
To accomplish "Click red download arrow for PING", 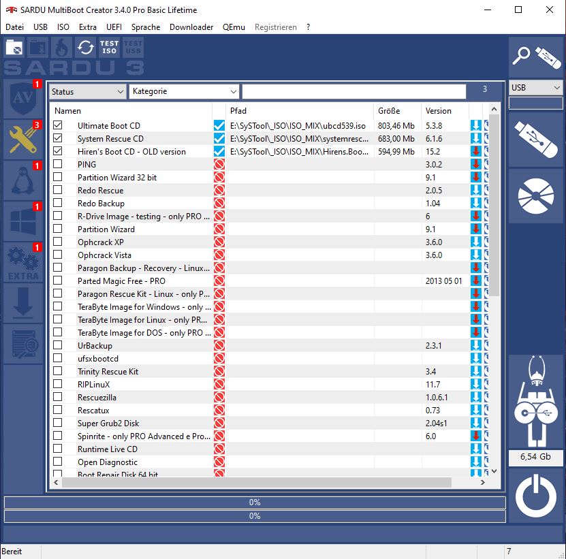I will pos(476,164).
